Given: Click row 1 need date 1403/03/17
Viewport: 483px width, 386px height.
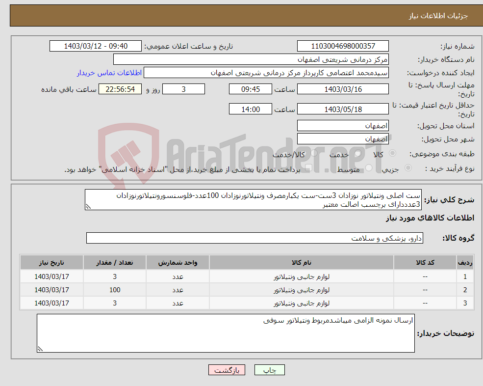Looking at the screenshot, I should [x=52, y=276].
